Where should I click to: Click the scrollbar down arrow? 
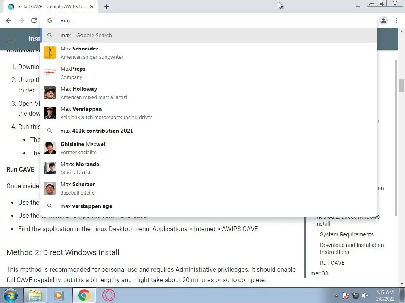401,284
